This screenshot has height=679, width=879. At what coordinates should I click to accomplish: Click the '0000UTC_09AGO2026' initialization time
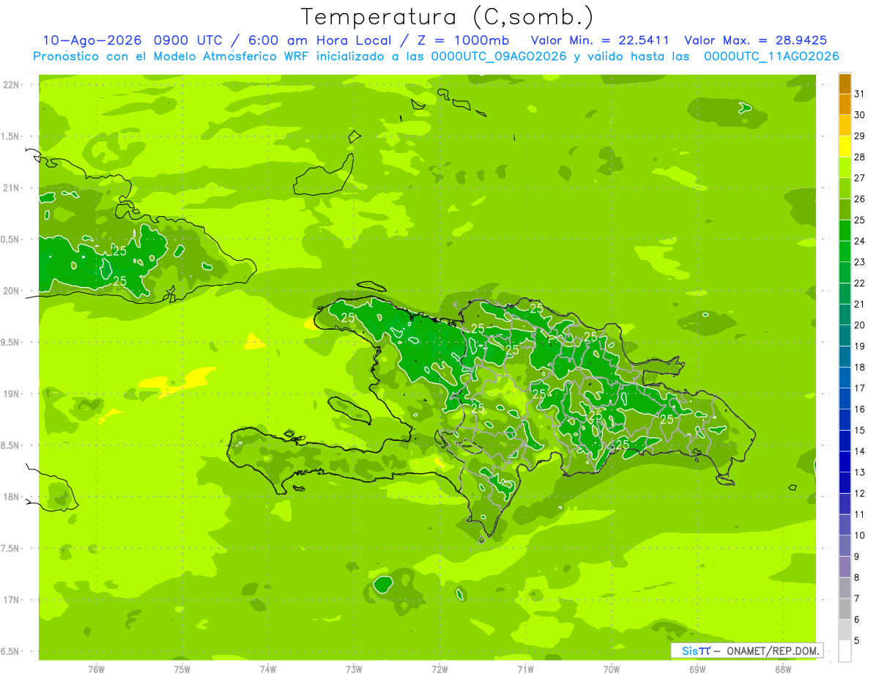click(499, 56)
